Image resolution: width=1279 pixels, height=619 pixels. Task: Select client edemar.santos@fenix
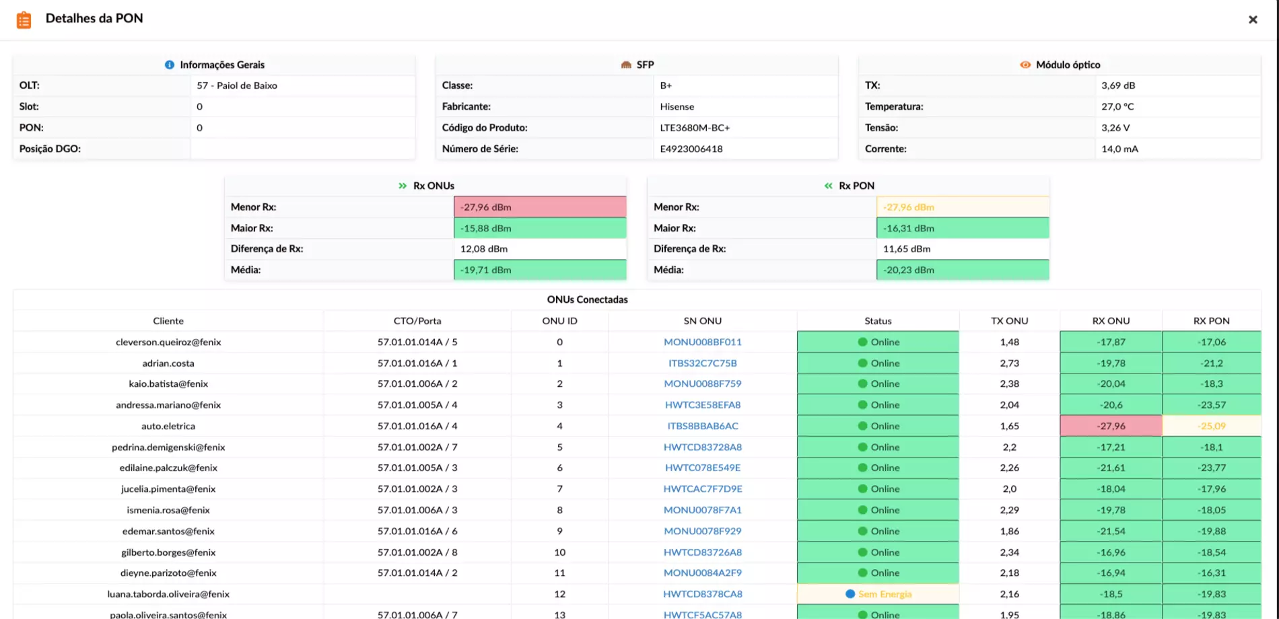pos(168,531)
